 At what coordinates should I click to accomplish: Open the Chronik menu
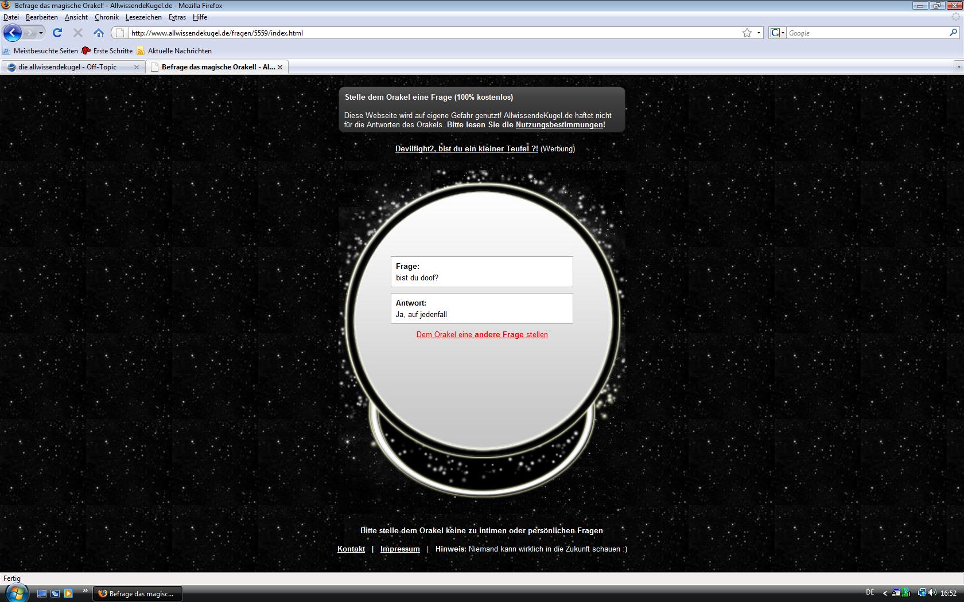coord(106,17)
